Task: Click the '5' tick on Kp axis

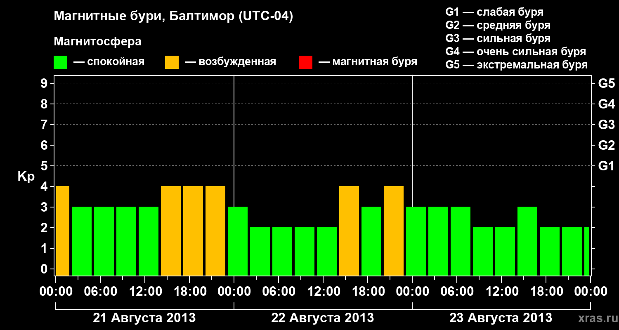Action: click(x=45, y=166)
